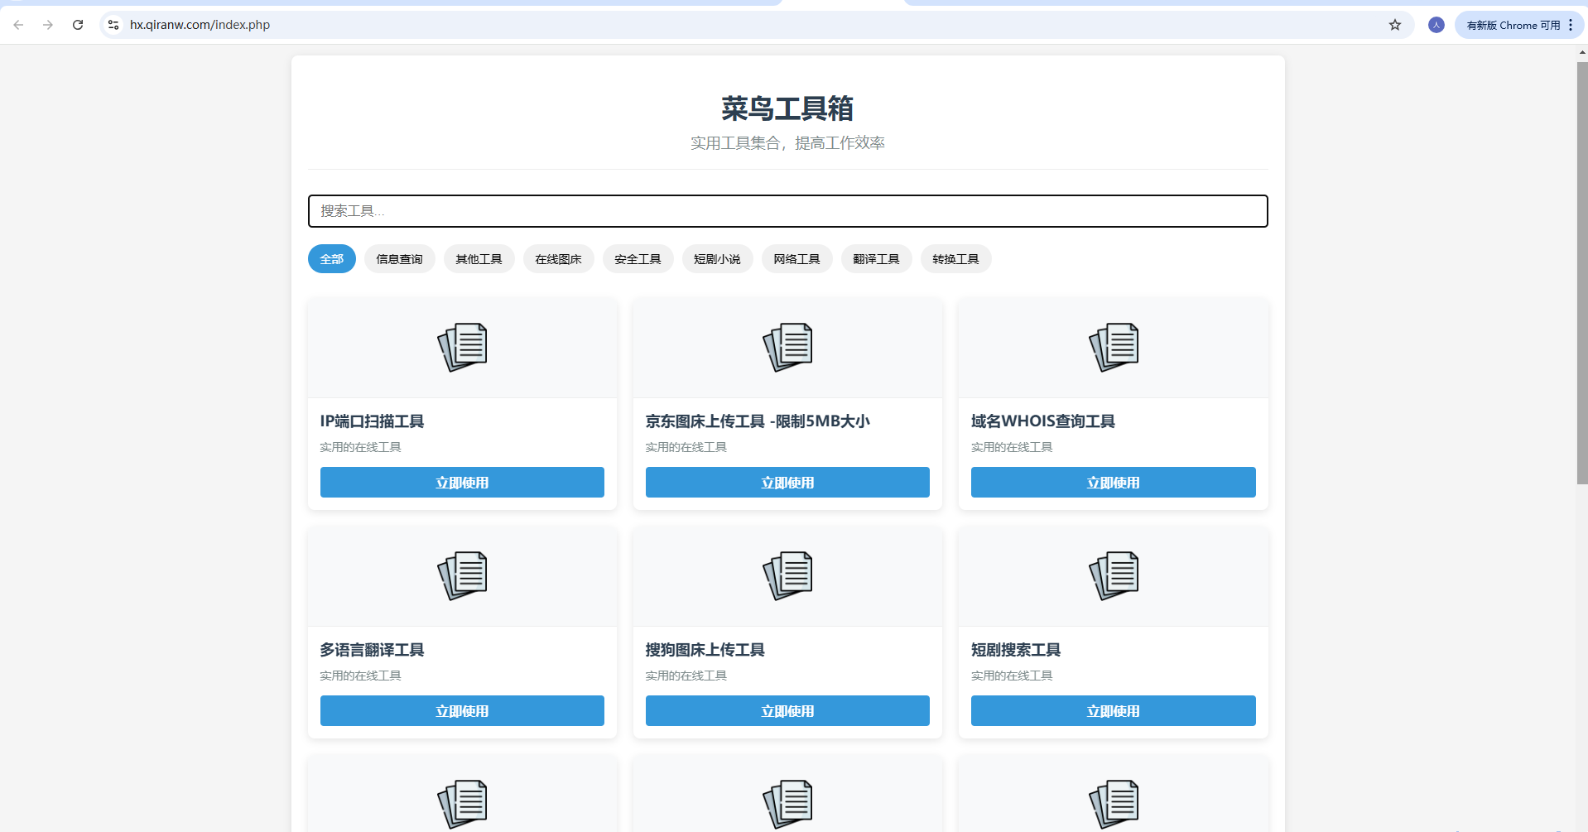Select the 全部 filter tab
Image resolution: width=1588 pixels, height=832 pixels.
pyautogui.click(x=331, y=258)
